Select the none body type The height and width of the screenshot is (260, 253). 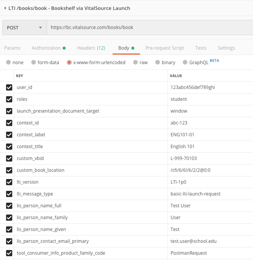tap(8, 62)
